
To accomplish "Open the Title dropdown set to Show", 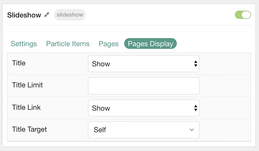I will [x=144, y=64].
